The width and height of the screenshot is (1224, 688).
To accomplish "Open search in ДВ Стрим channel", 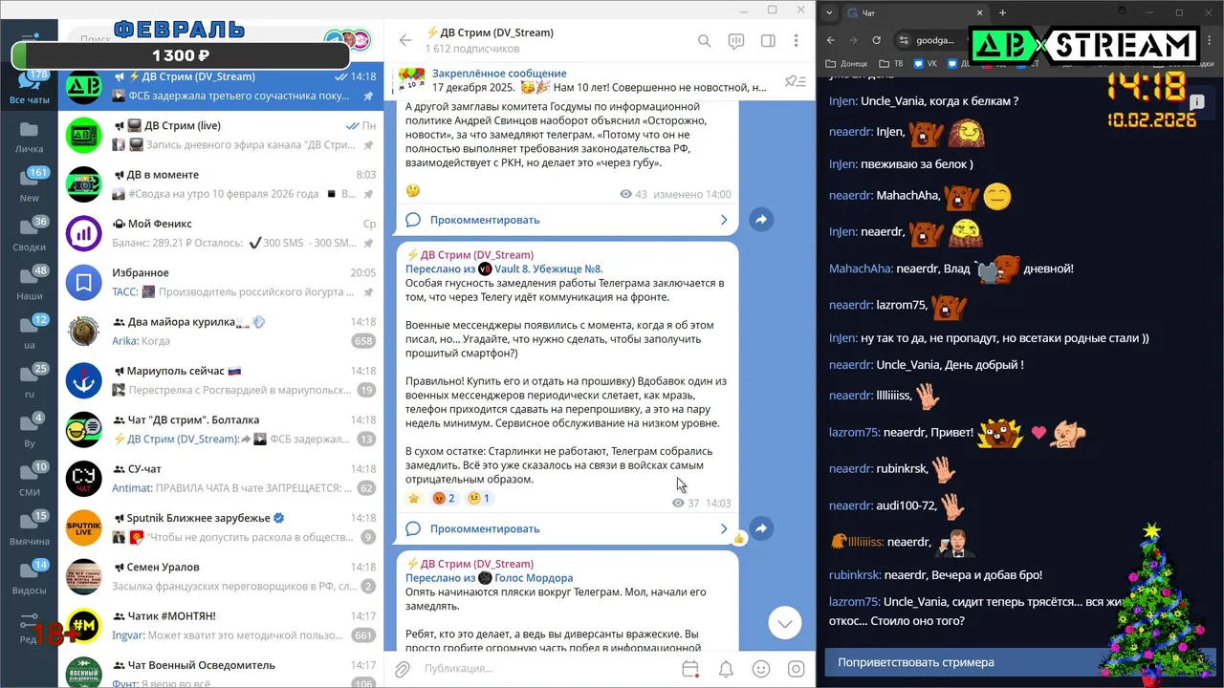I will pyautogui.click(x=704, y=41).
